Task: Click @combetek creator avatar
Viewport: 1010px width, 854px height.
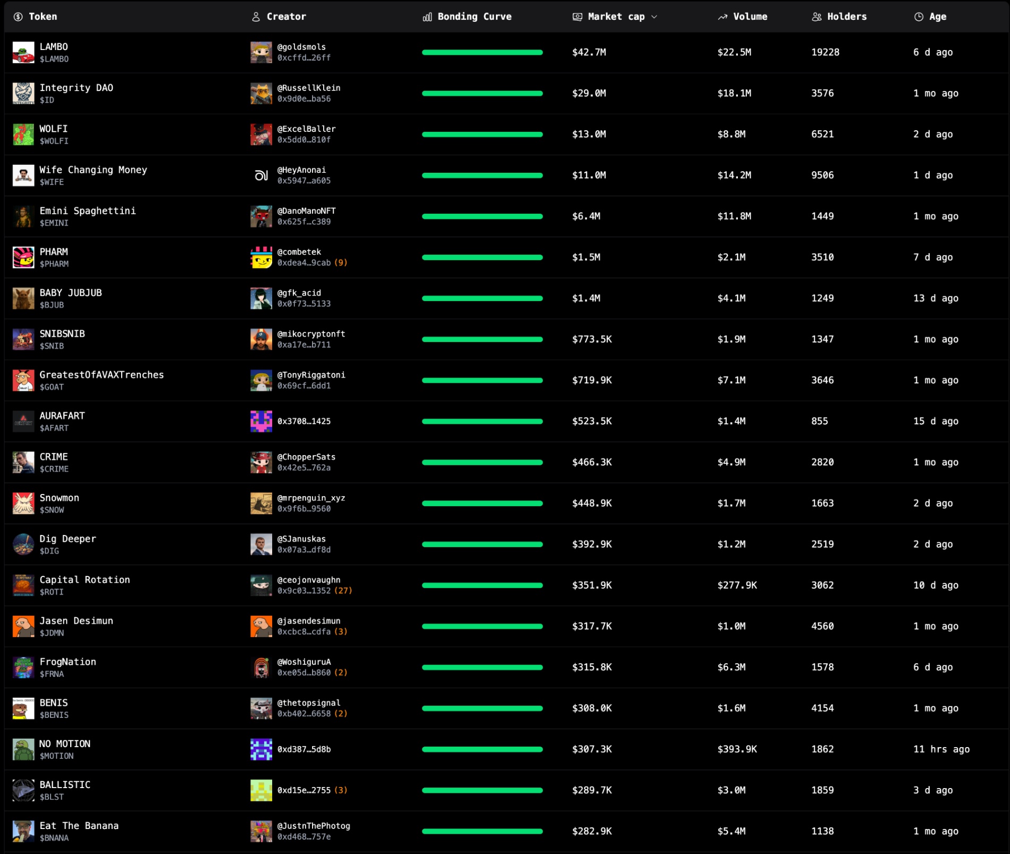Action: tap(261, 257)
